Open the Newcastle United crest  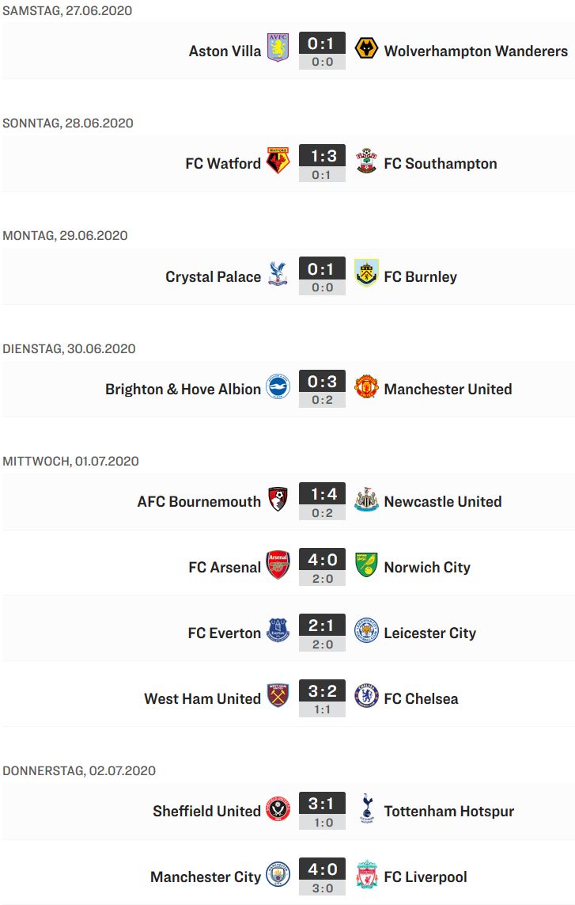[366, 500]
